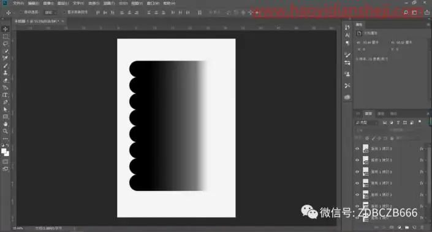
Task: Open the File menu
Action: 18,3
